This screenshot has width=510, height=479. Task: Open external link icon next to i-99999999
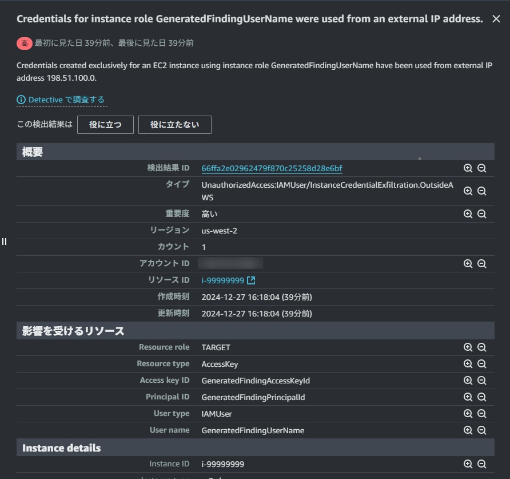pyautogui.click(x=251, y=280)
